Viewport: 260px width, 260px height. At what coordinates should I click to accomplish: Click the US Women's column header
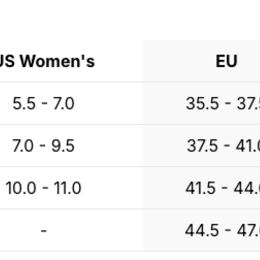(x=48, y=61)
